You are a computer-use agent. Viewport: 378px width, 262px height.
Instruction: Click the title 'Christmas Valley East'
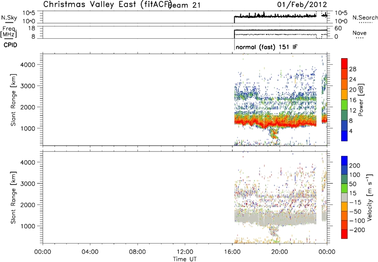pyautogui.click(x=90, y=5)
